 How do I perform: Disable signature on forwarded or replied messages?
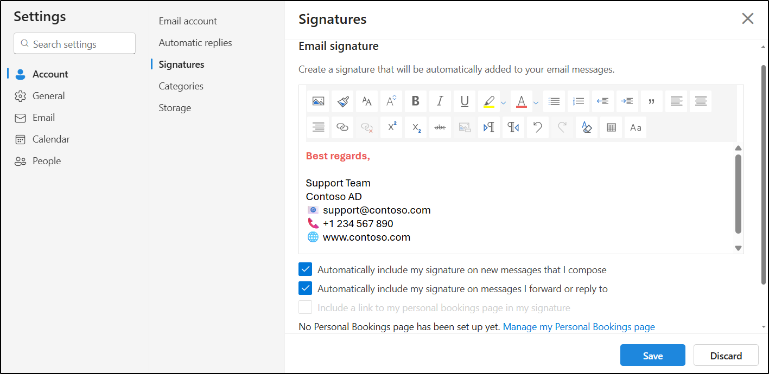click(x=305, y=288)
